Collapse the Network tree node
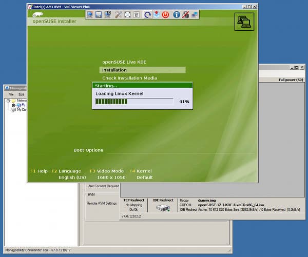 click(x=8, y=101)
